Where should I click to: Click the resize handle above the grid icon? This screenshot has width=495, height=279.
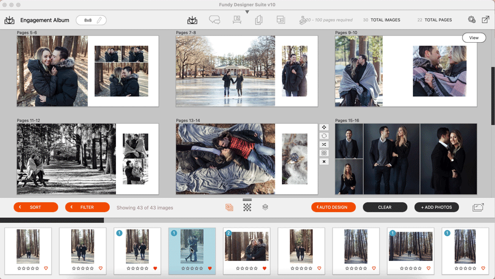coord(247,200)
